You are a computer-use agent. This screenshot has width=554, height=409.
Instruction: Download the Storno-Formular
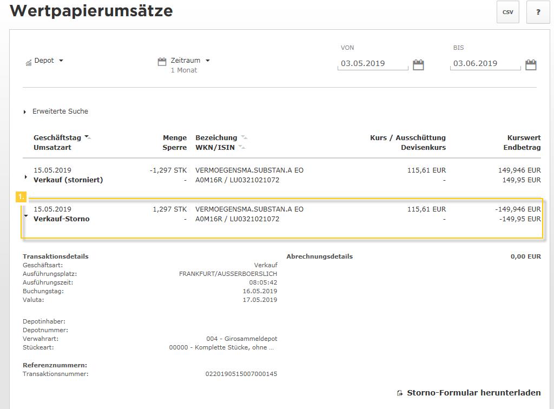473,393
